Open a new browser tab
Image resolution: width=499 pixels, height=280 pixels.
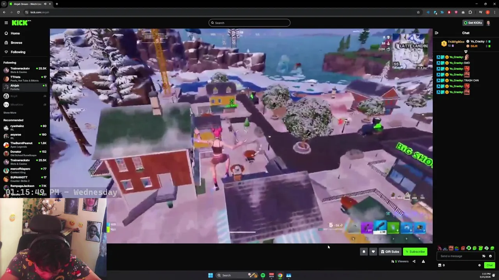pos(57,4)
